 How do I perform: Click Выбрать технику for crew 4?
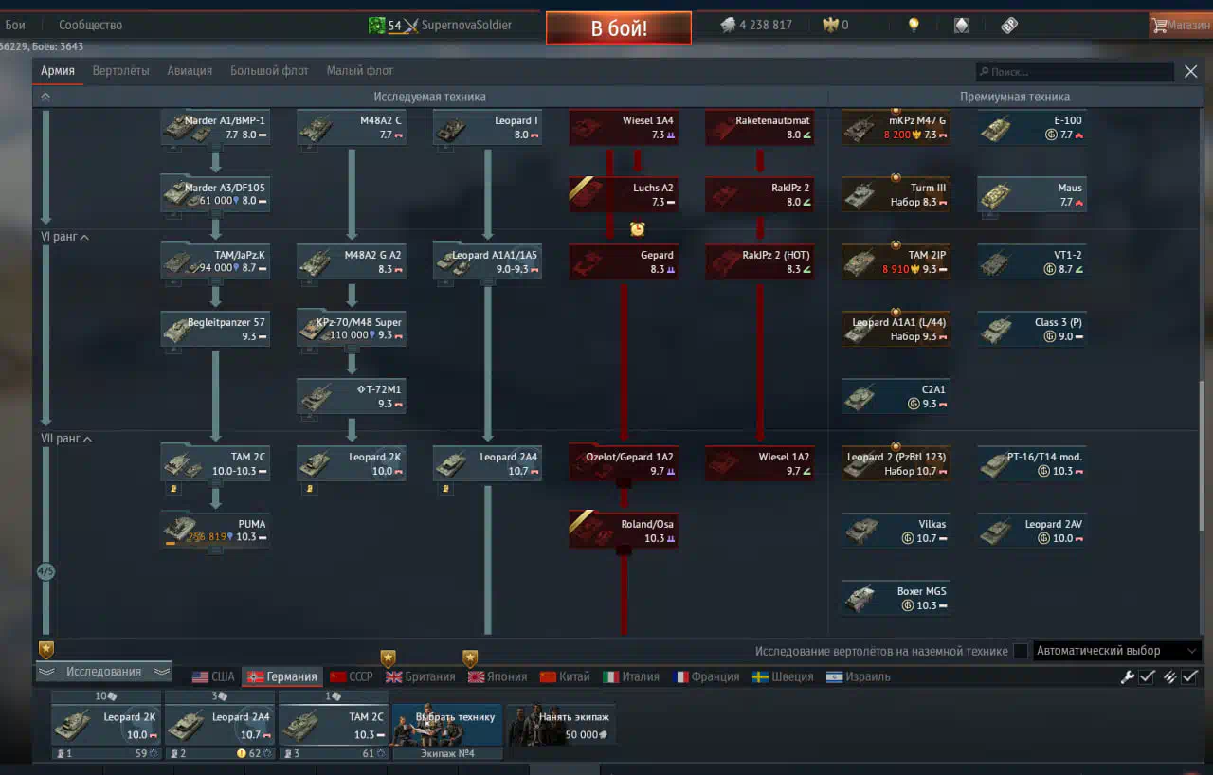447,725
